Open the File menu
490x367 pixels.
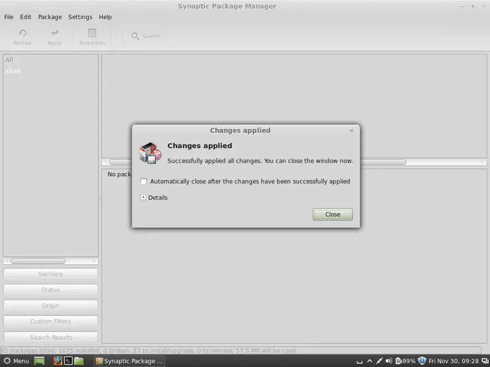pyautogui.click(x=9, y=17)
